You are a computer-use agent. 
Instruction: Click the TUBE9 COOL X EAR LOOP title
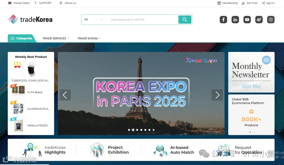(x=31, y=81)
